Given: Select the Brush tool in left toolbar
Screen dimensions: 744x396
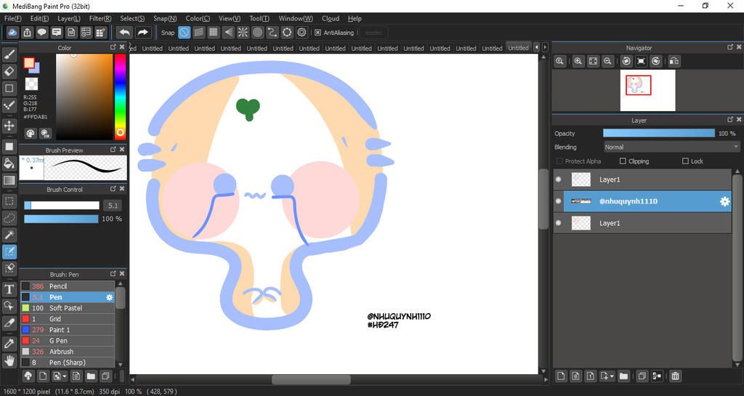Looking at the screenshot, I should click(x=9, y=55).
